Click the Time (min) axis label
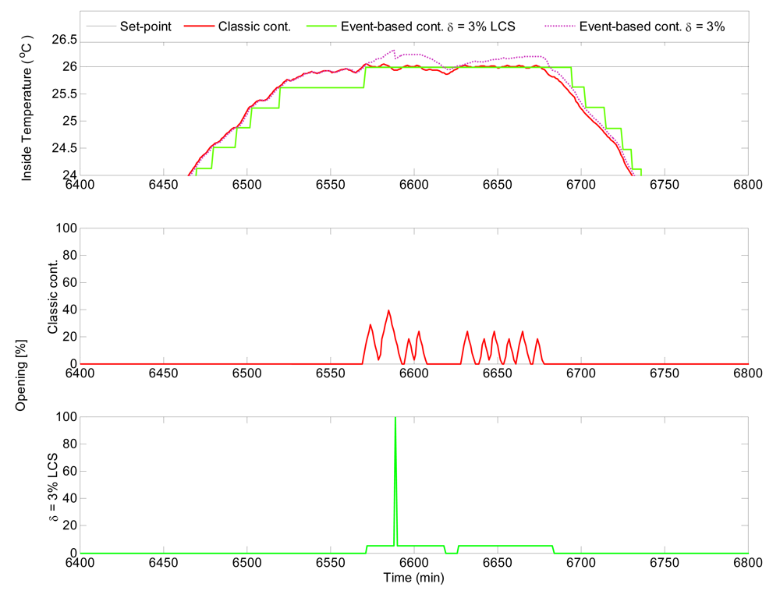Image resolution: width=780 pixels, height=605 pixels. pyautogui.click(x=413, y=578)
